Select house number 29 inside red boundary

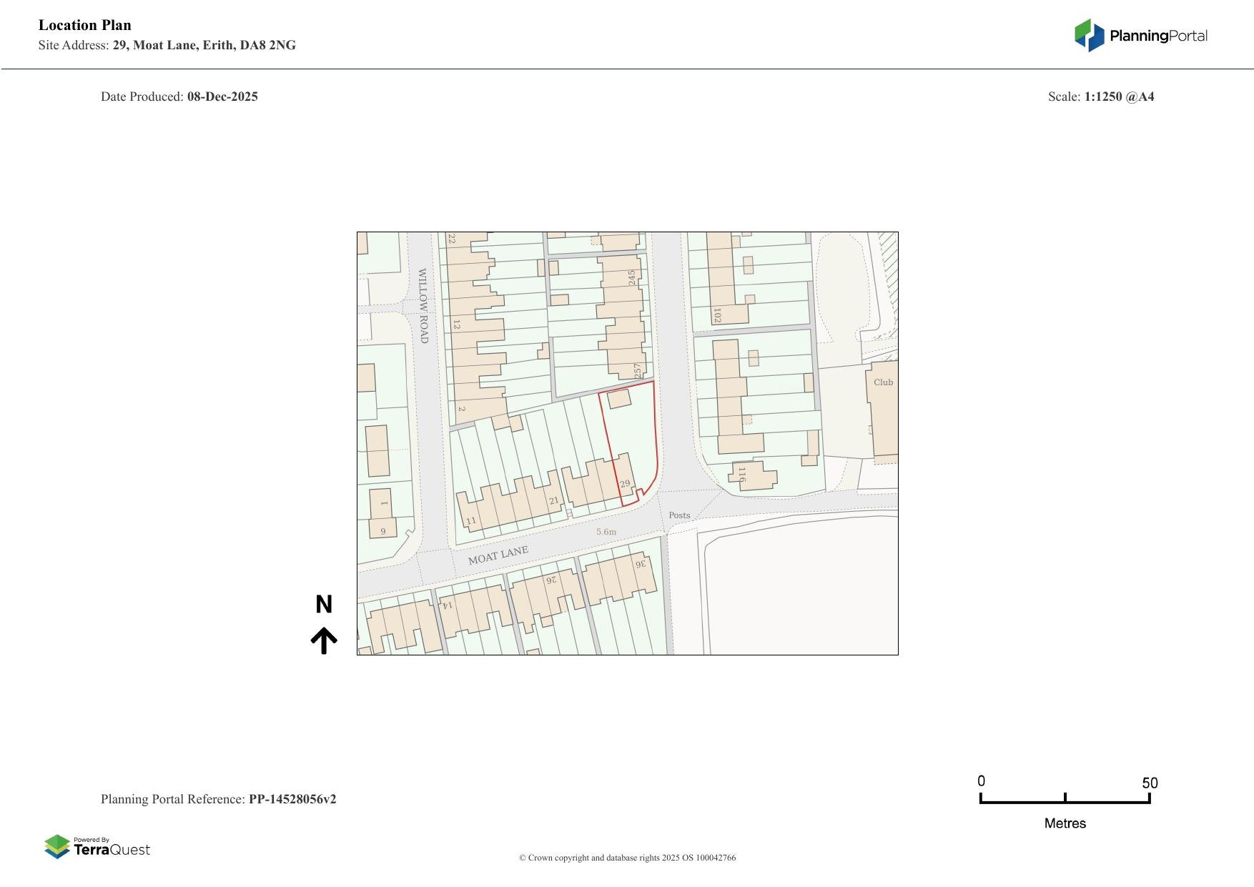tap(625, 485)
